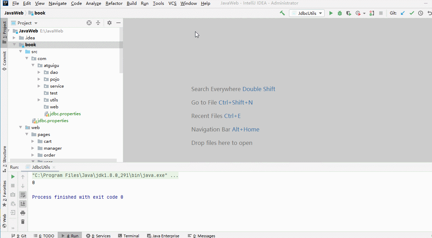This screenshot has height=238, width=432.
Task: Toggle the Commit tool window tab
Action: point(4,61)
